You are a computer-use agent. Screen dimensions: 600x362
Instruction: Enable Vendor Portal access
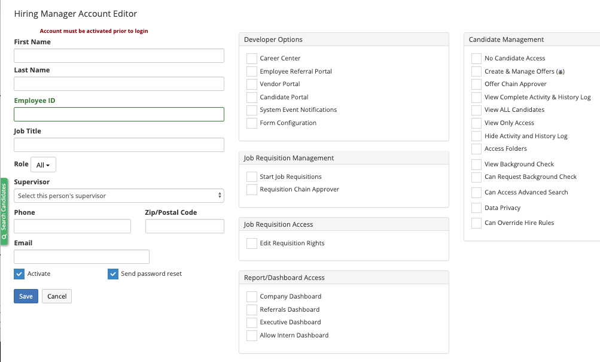click(x=252, y=84)
